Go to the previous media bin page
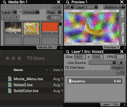The image size is (127, 107). click(x=4, y=18)
